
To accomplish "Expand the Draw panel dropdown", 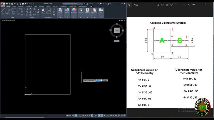I will [13, 17].
